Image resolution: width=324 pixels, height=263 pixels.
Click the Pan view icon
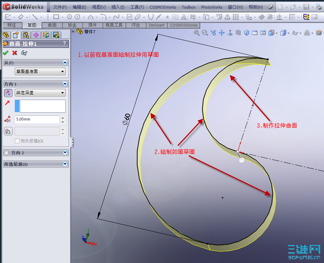[x=222, y=33]
